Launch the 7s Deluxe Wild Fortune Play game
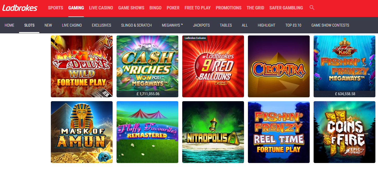 (x=82, y=66)
